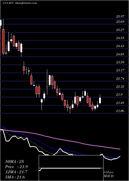The height and width of the screenshot is (181, 129).
Task: Click the Price : 21.9 readout
Action: (17, 167)
